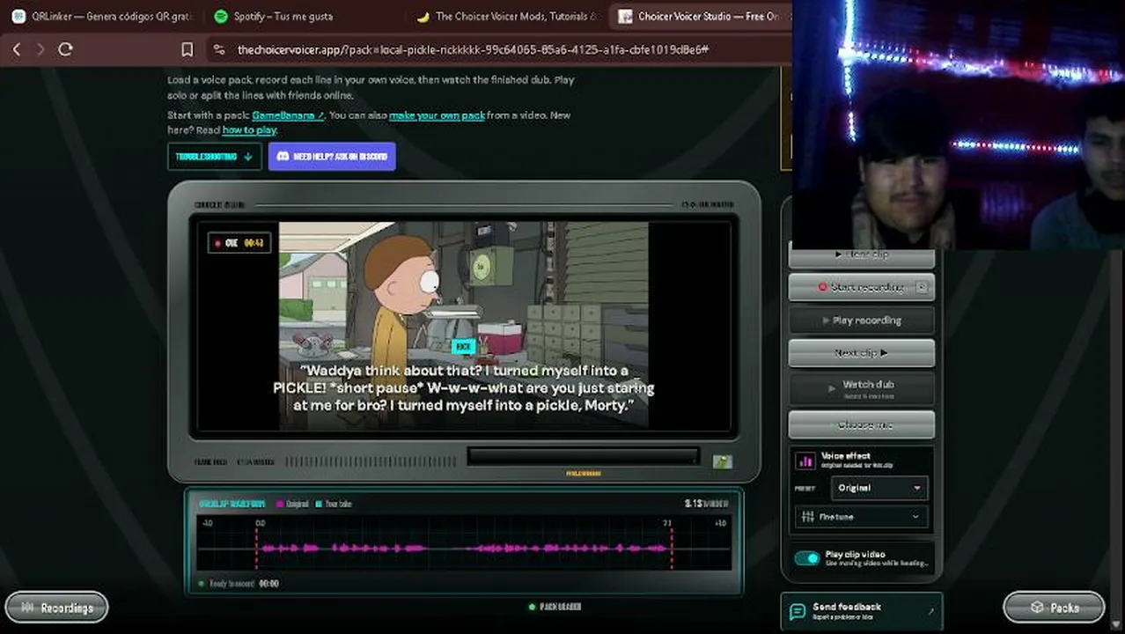Viewport: 1125px width, 634px height.
Task: Click the Your take cyan legend swatch
Action: click(x=319, y=504)
